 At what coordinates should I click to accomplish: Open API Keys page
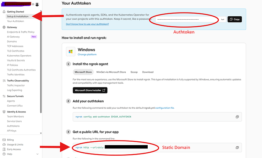point(11,131)
